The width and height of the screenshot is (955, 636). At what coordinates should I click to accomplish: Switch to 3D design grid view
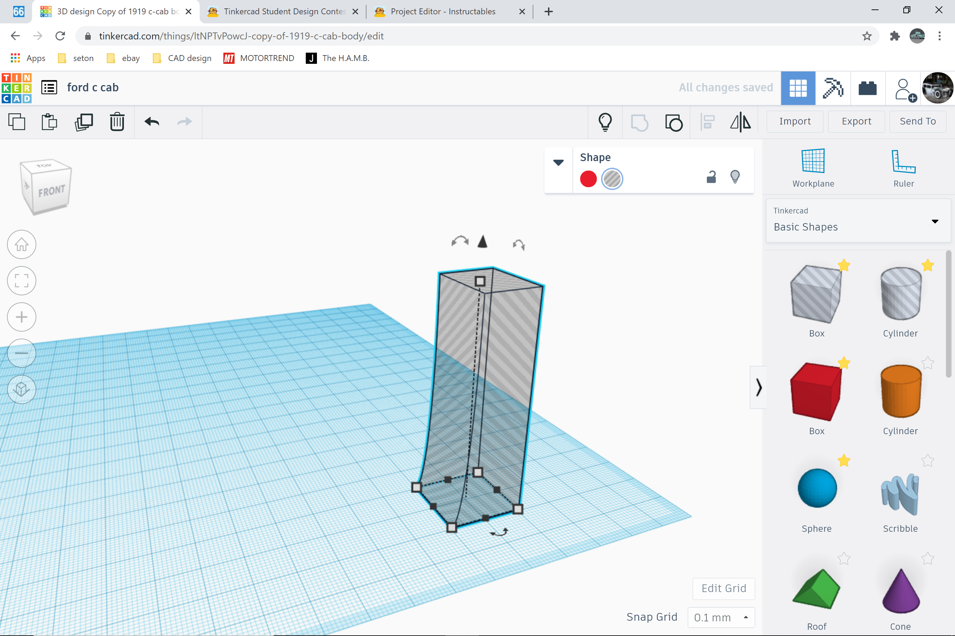click(x=798, y=88)
